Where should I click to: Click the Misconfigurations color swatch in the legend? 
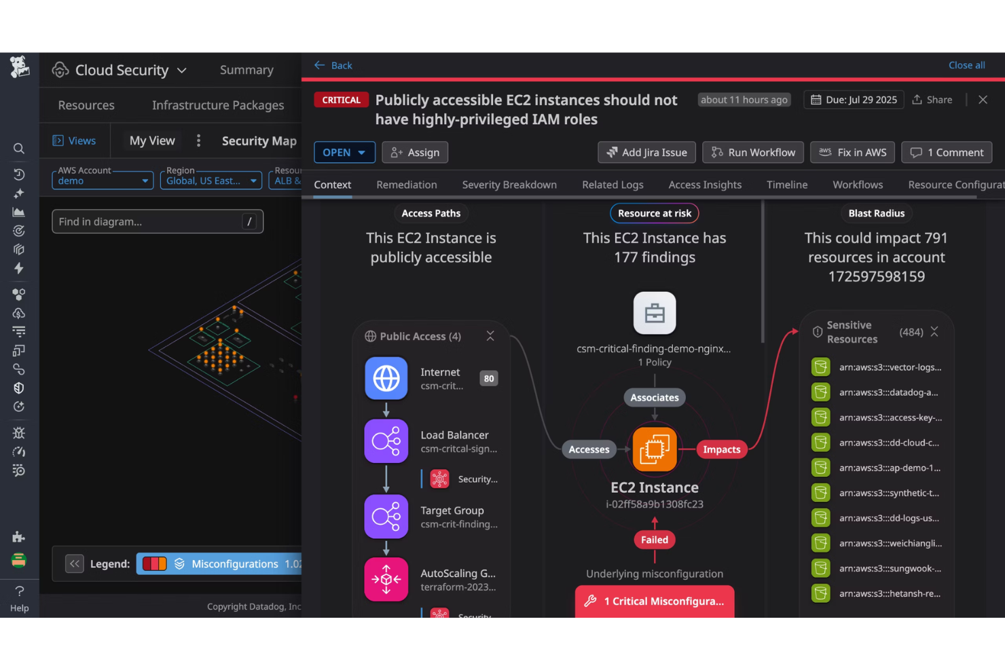tap(153, 563)
